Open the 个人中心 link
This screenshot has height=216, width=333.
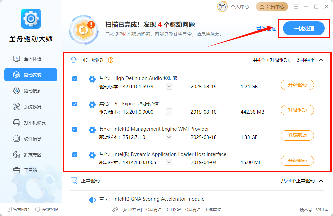pyautogui.click(x=240, y=7)
